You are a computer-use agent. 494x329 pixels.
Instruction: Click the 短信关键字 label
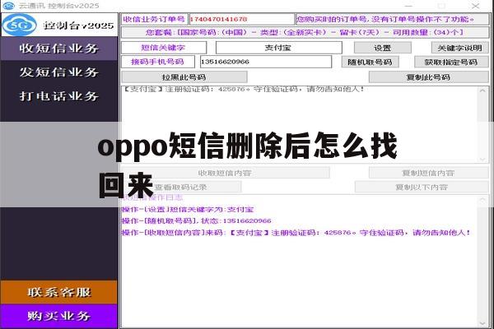click(164, 48)
